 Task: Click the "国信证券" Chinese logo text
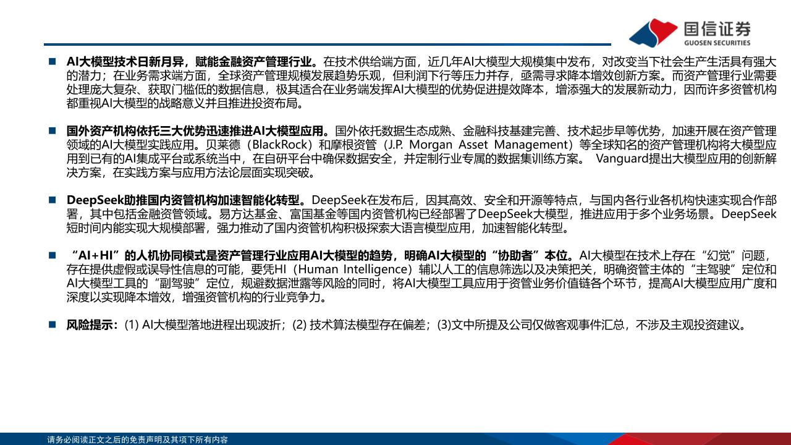coord(717,28)
